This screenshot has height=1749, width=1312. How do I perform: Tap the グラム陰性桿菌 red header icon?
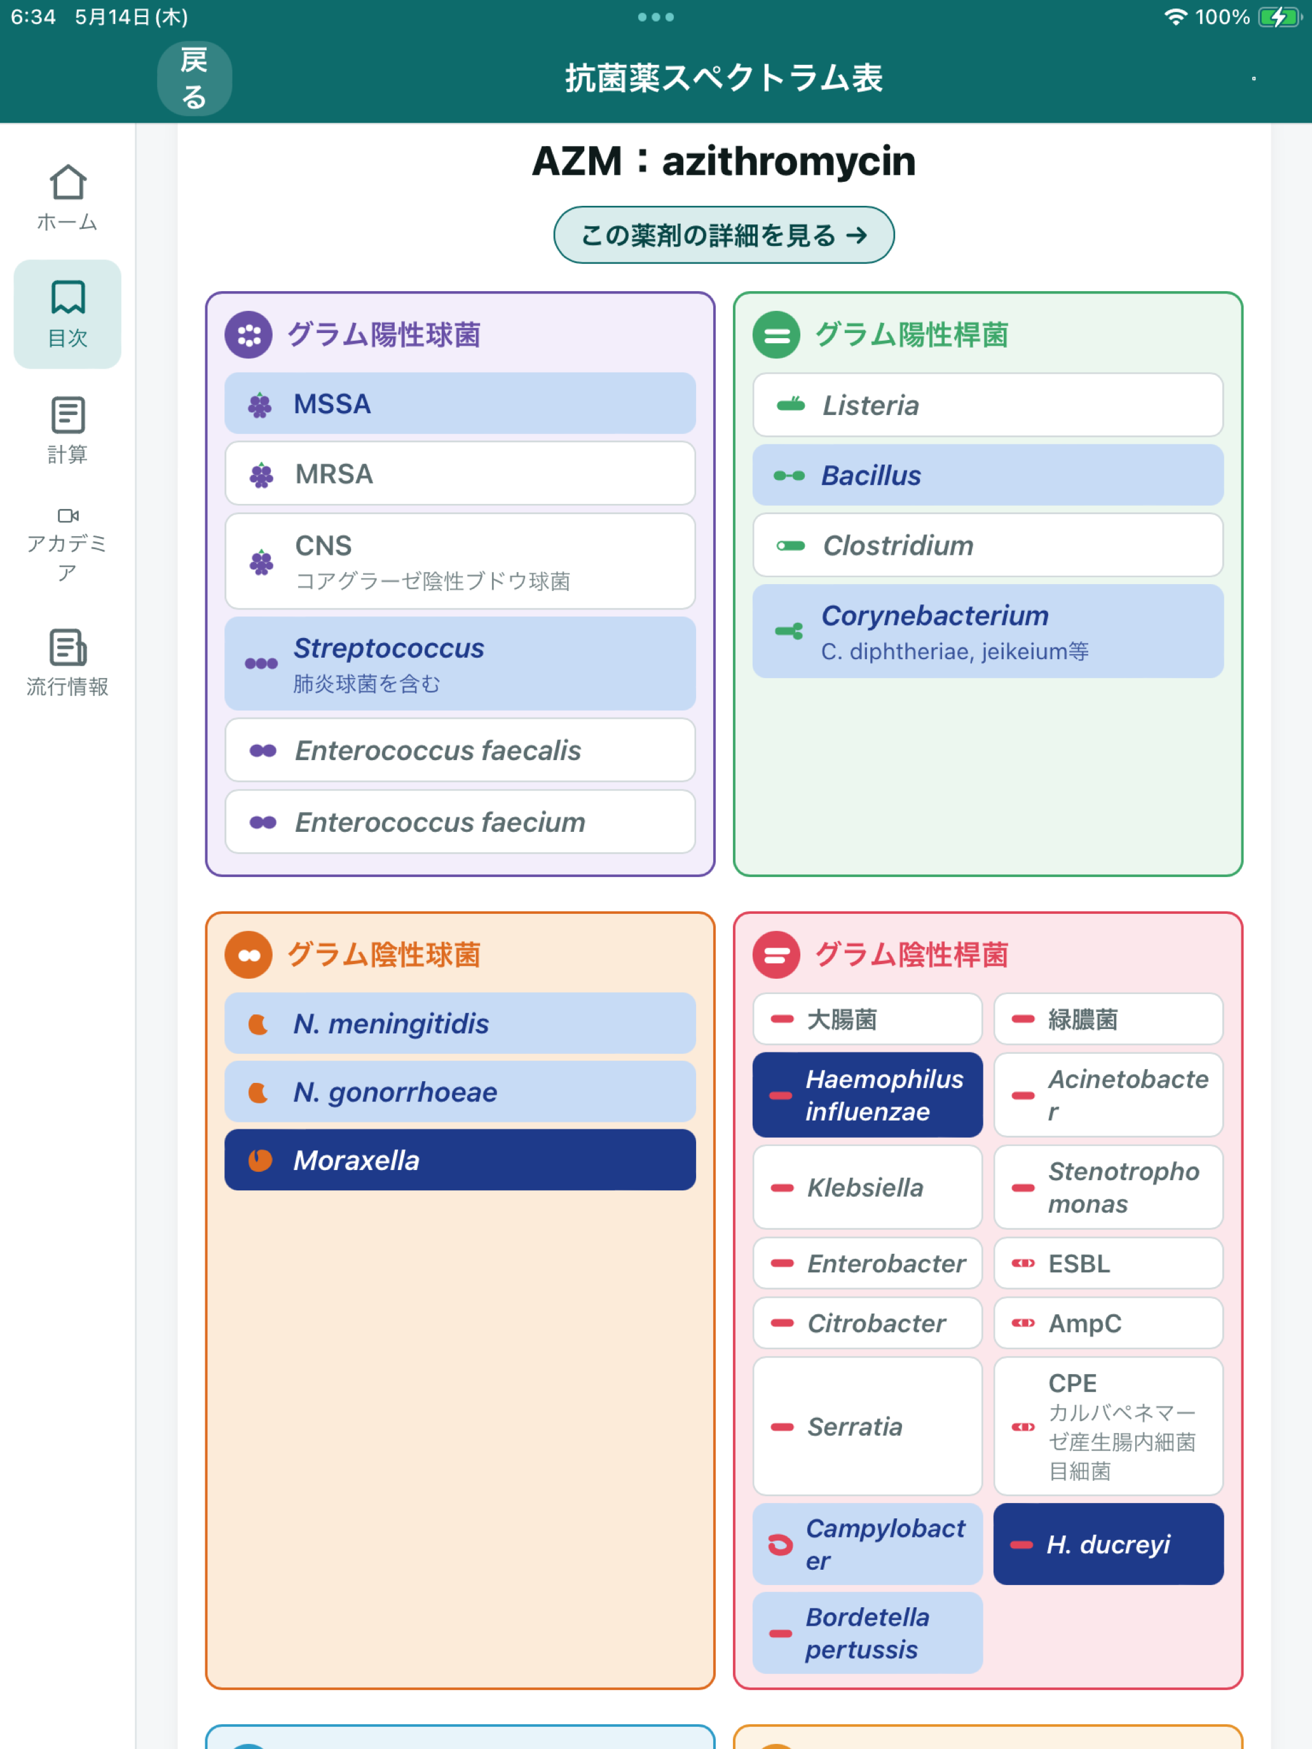(776, 955)
